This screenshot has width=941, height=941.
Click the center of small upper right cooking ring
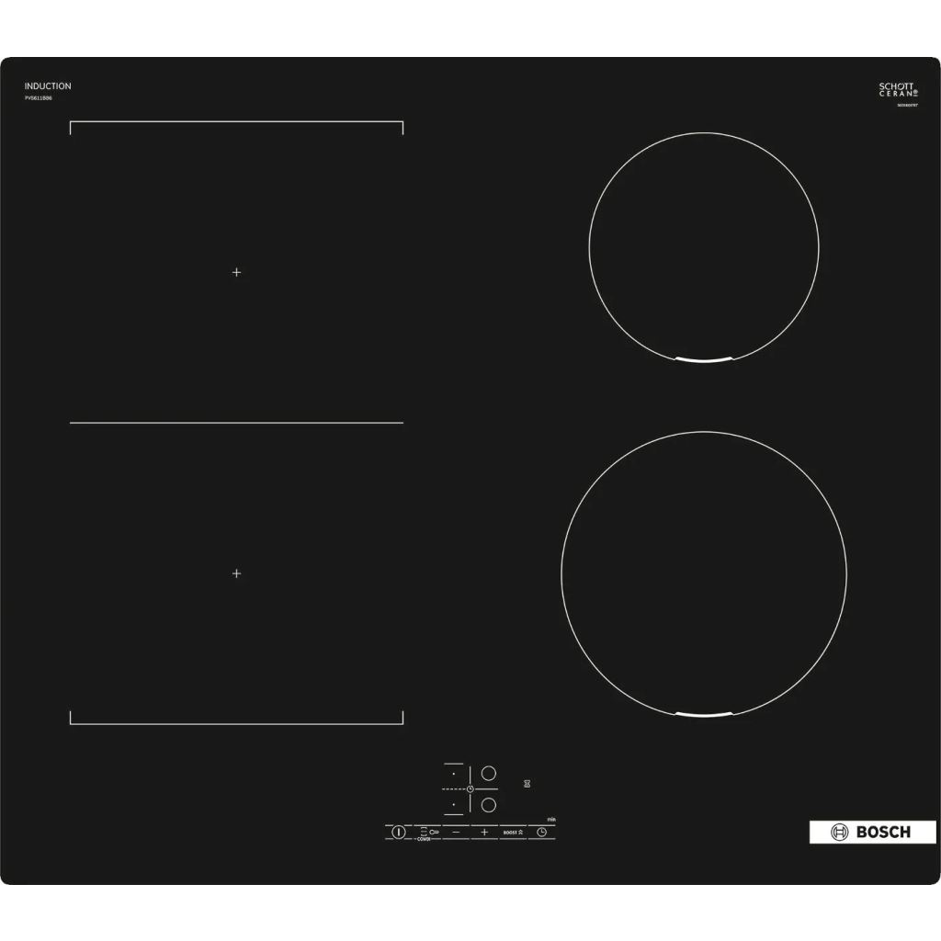point(704,248)
